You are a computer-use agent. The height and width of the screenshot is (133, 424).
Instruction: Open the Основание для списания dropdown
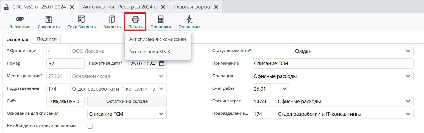click(x=161, y=114)
